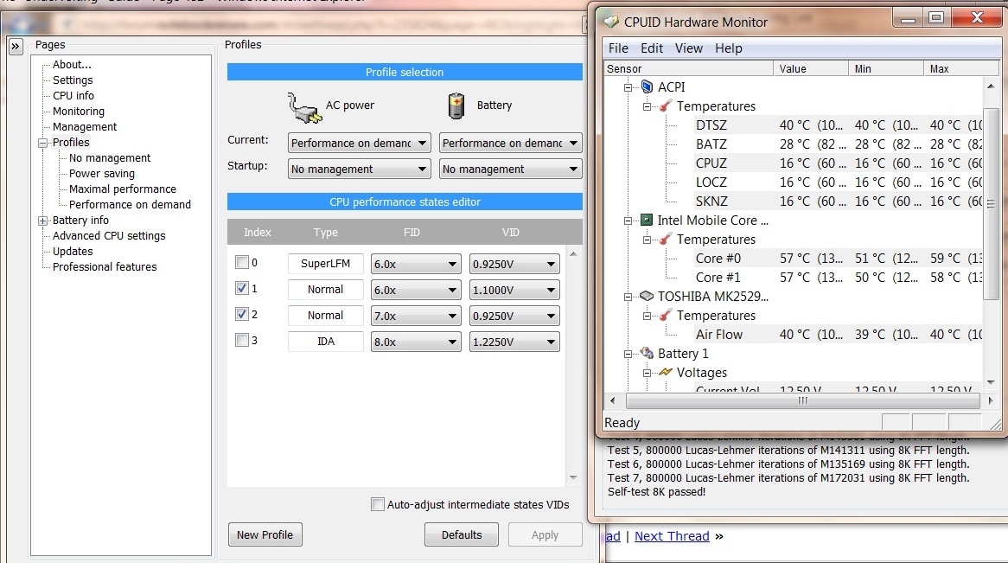Open the Edit menu in Hardware Monitor
1008x563 pixels.
tap(651, 48)
